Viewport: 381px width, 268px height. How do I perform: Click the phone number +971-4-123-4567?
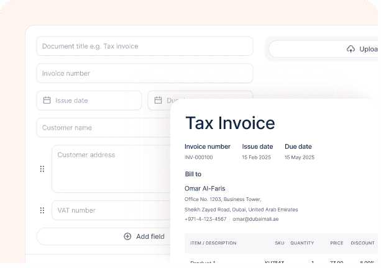206,219
